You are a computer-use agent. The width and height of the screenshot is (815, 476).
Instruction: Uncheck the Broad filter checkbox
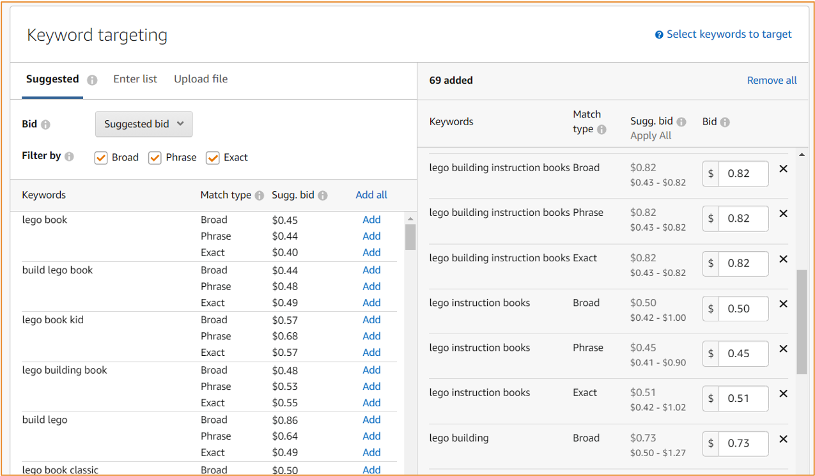[100, 157]
